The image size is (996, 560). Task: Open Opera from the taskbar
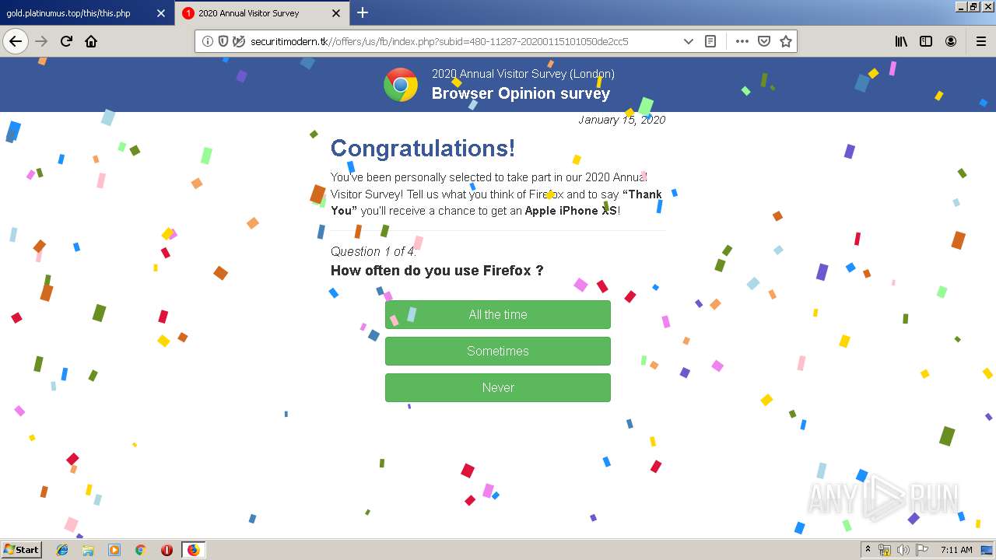(x=167, y=550)
